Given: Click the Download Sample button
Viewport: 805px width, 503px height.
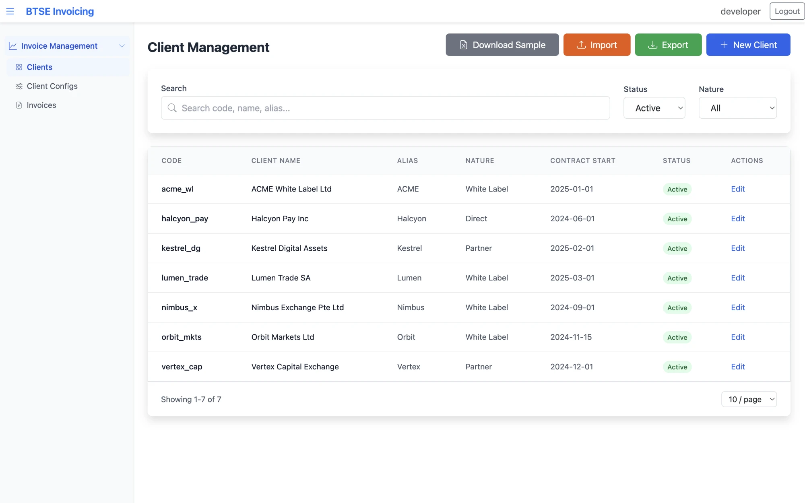Looking at the screenshot, I should click(502, 45).
